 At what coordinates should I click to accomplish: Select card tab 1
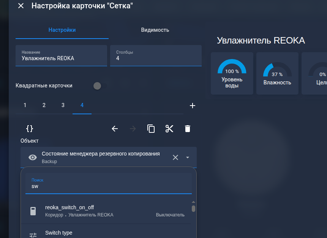pyautogui.click(x=25, y=105)
